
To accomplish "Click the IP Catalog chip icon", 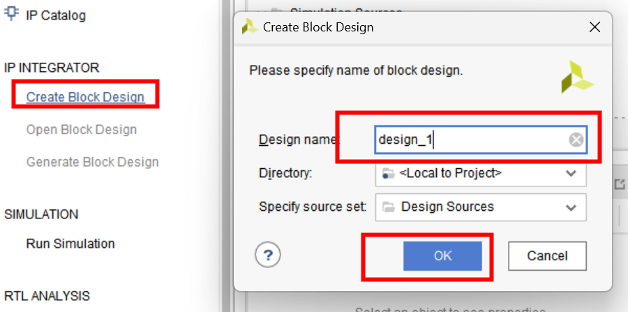I will click(x=10, y=14).
